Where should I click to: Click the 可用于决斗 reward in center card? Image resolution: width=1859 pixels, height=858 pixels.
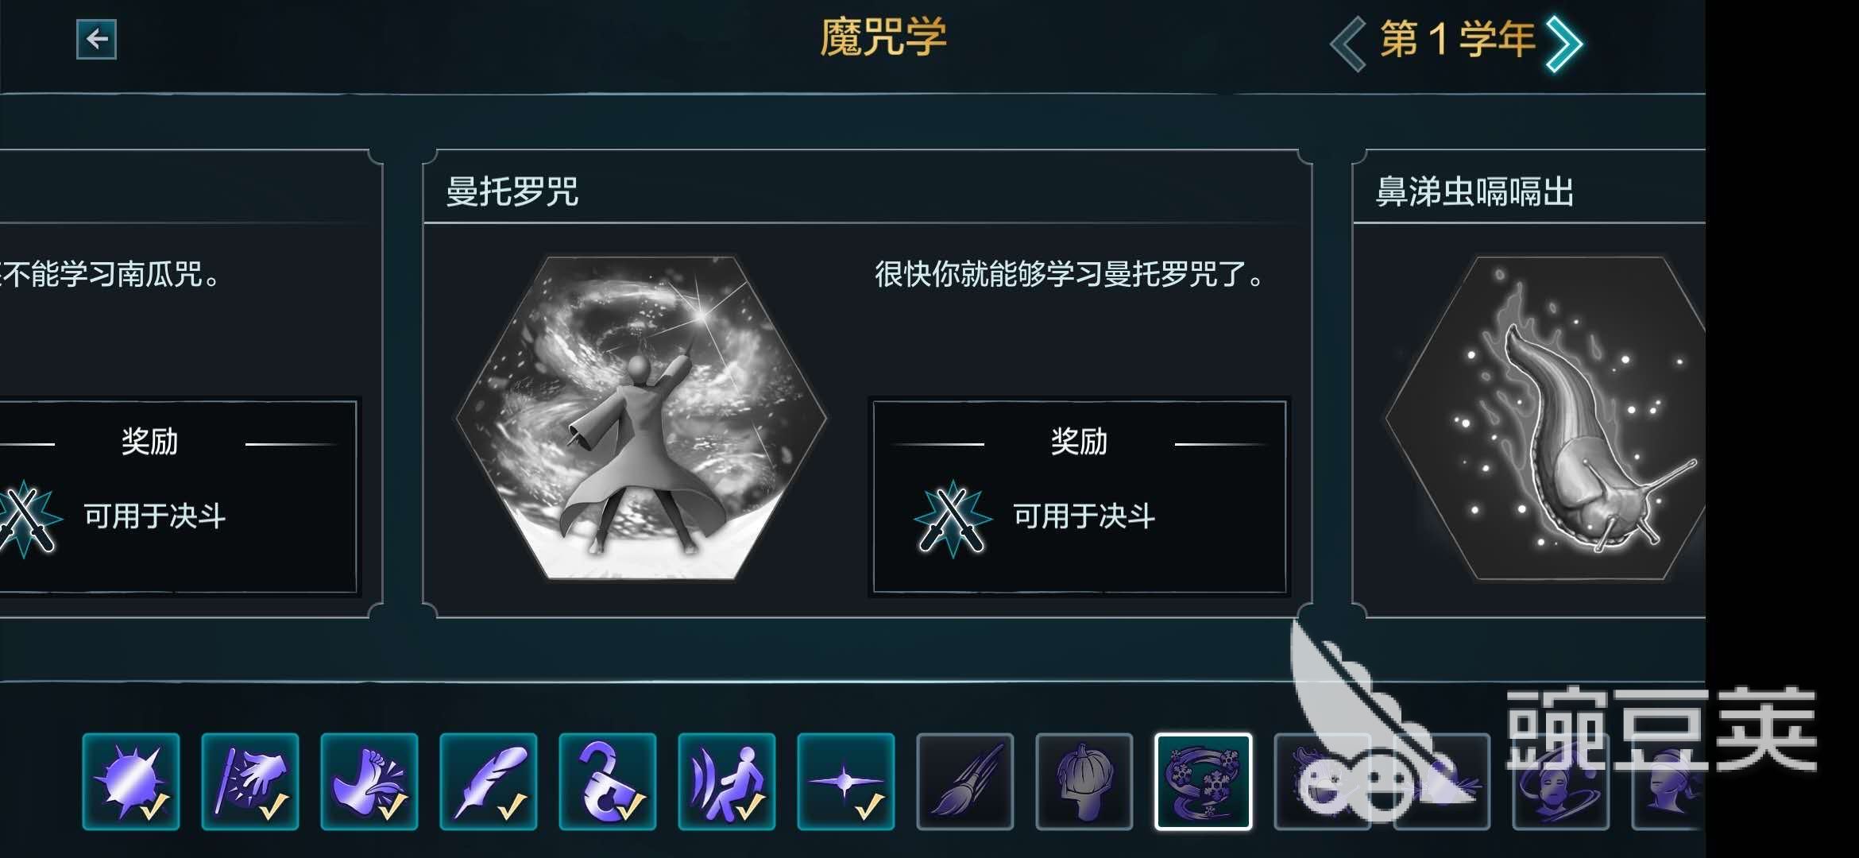[x=1084, y=516]
